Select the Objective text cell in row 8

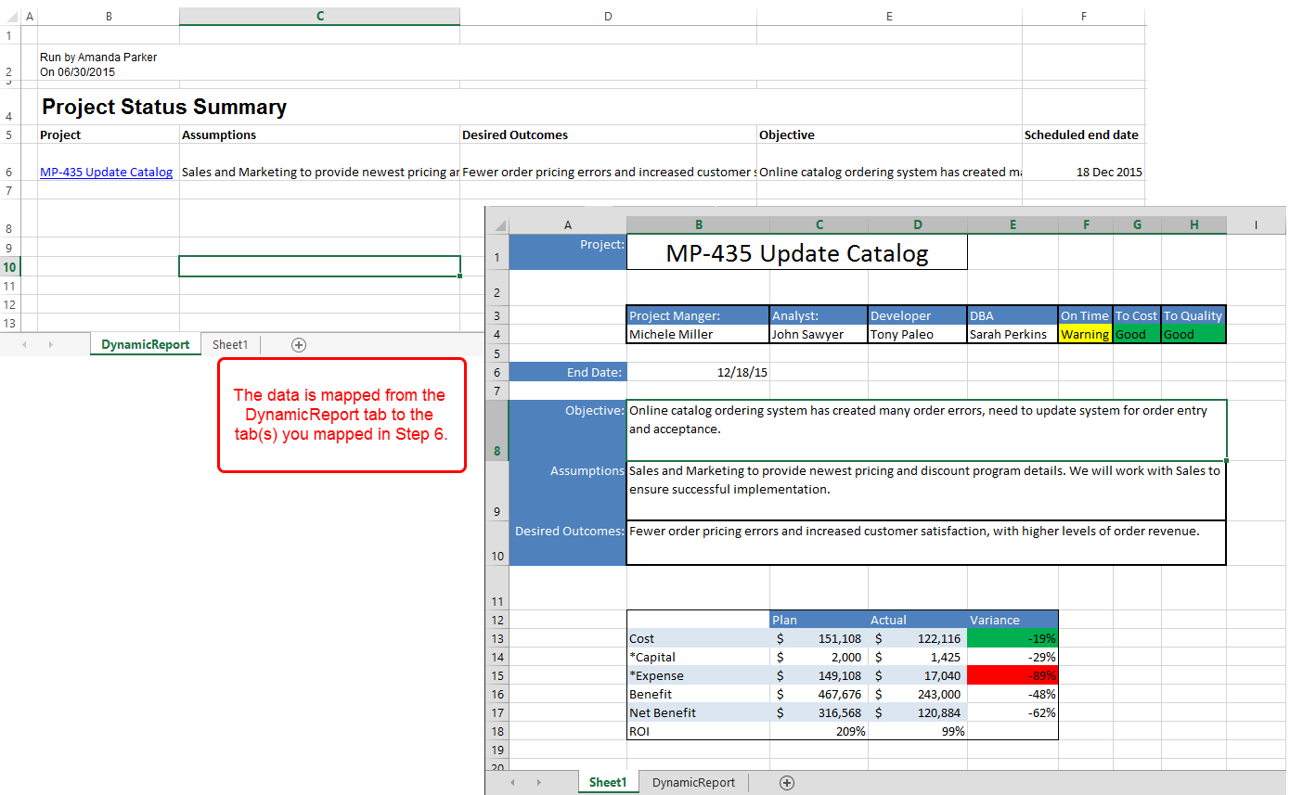pos(926,430)
